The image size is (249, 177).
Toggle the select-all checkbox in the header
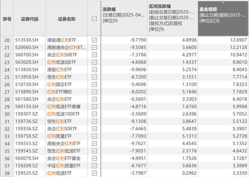95,18
